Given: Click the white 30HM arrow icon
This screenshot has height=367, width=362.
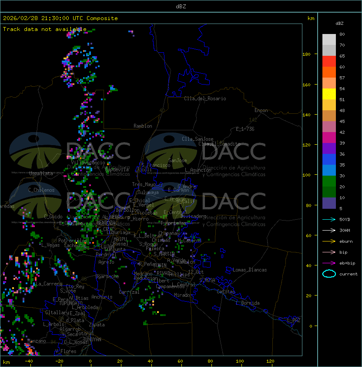Looking at the screenshot, I should [x=329, y=230].
